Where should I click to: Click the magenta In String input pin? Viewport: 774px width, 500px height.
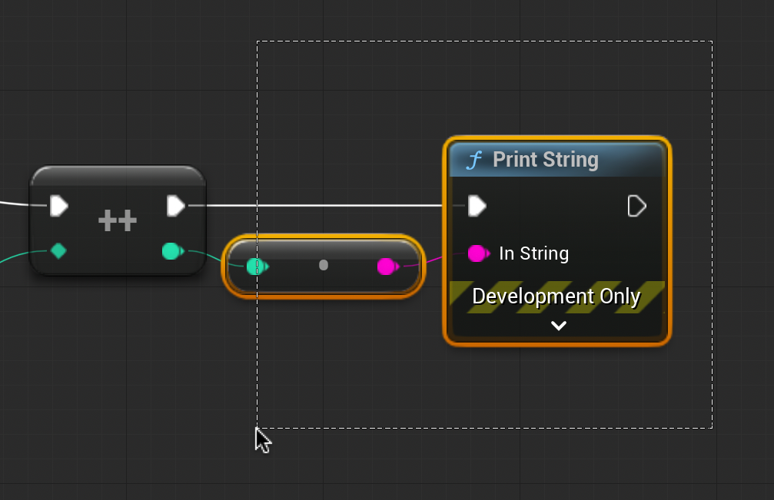tap(477, 253)
